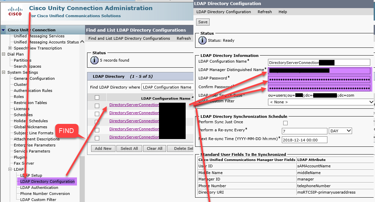The image size is (375, 202).
Task: Collapse the LDAP tree node
Action: tap(10, 169)
